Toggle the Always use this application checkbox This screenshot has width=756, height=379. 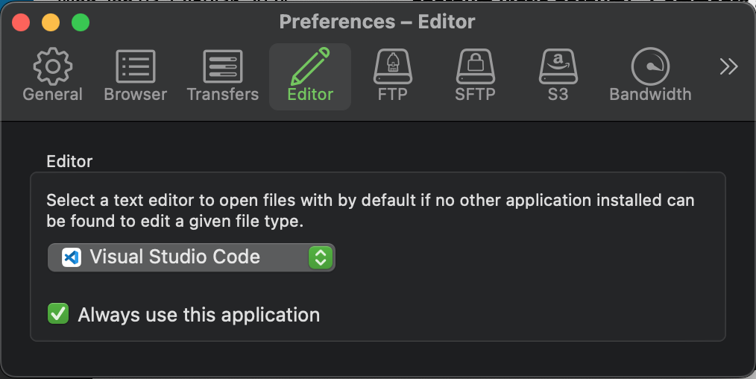pos(58,314)
